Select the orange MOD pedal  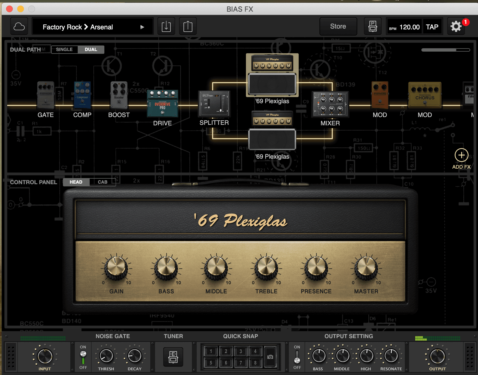point(380,95)
